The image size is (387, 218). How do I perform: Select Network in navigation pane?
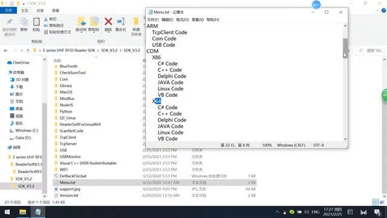(x=14, y=147)
